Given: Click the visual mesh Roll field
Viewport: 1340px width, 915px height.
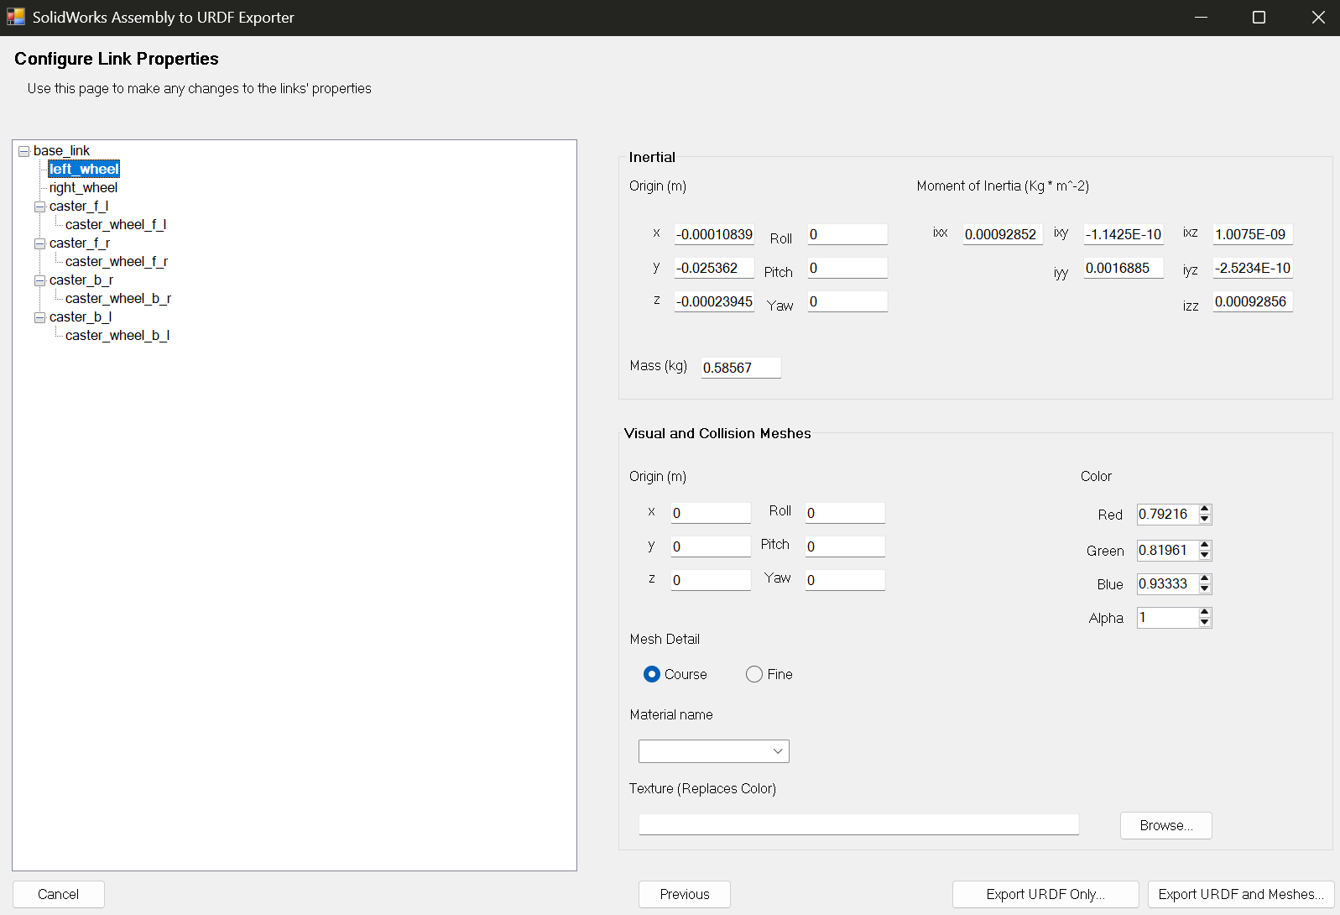Looking at the screenshot, I should 845,513.
